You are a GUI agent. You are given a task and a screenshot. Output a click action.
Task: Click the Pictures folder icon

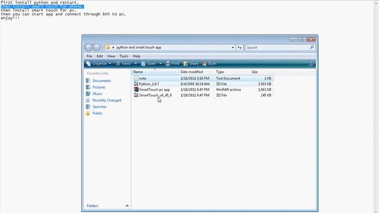click(x=88, y=87)
